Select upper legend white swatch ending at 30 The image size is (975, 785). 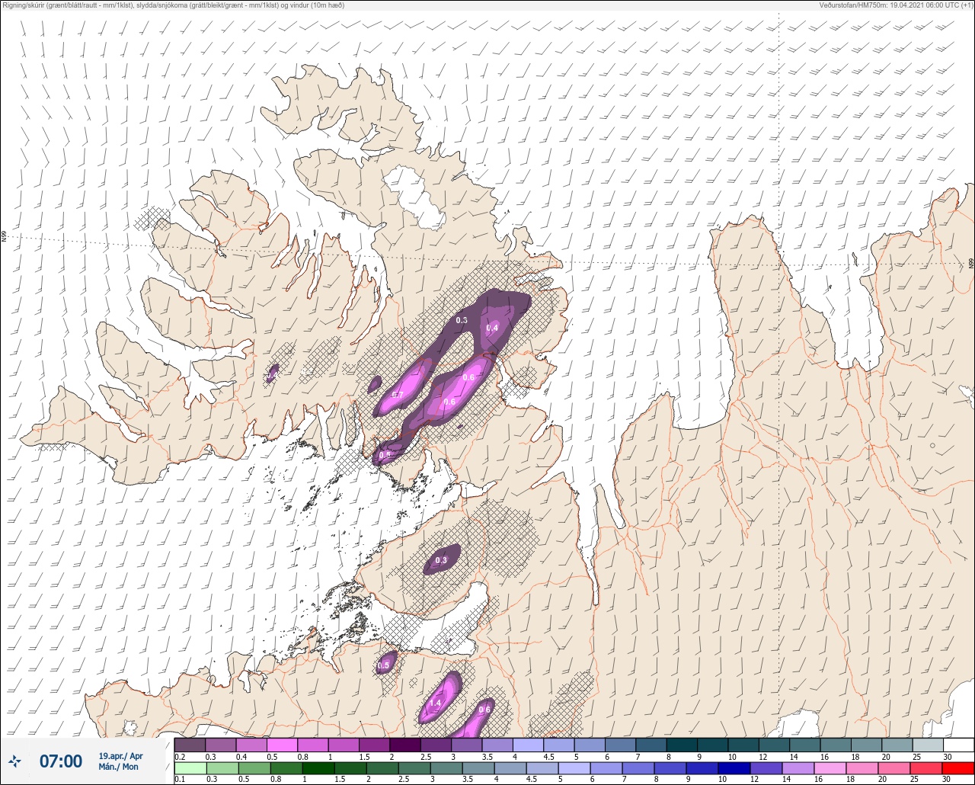[958, 745]
